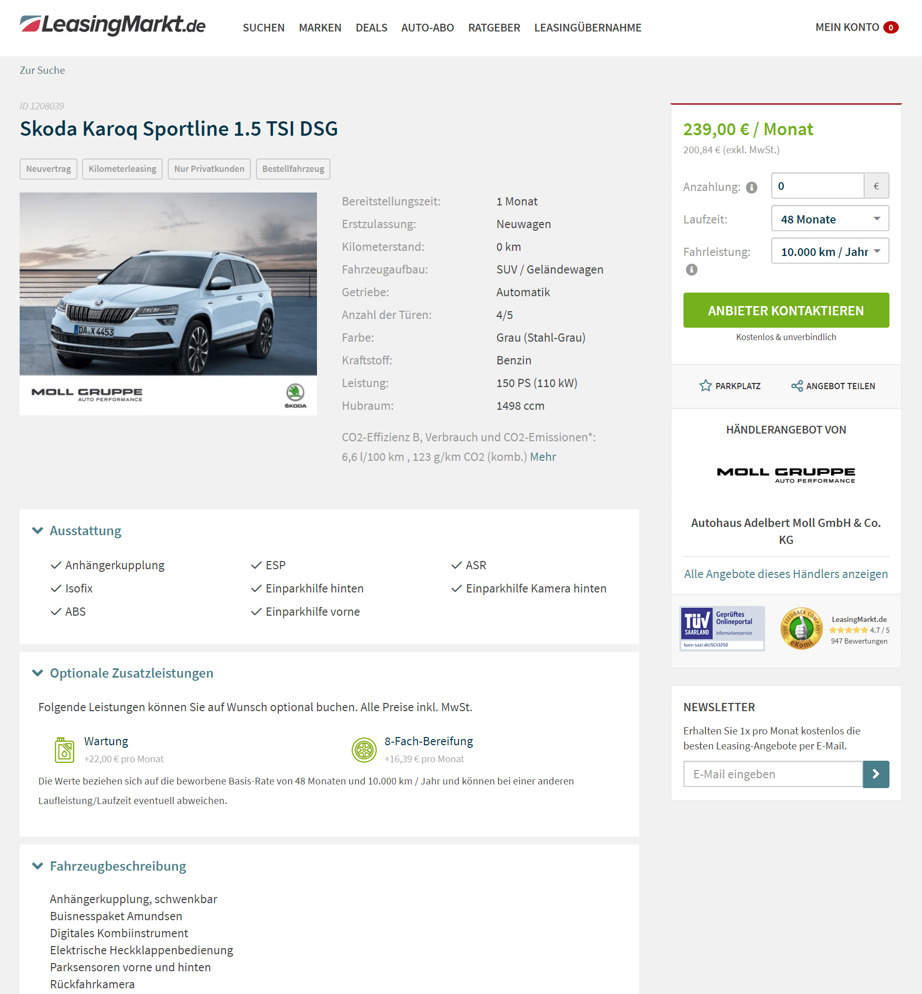Collapse the Ausstattung section
Screen dimensions: 922x994
coord(38,531)
